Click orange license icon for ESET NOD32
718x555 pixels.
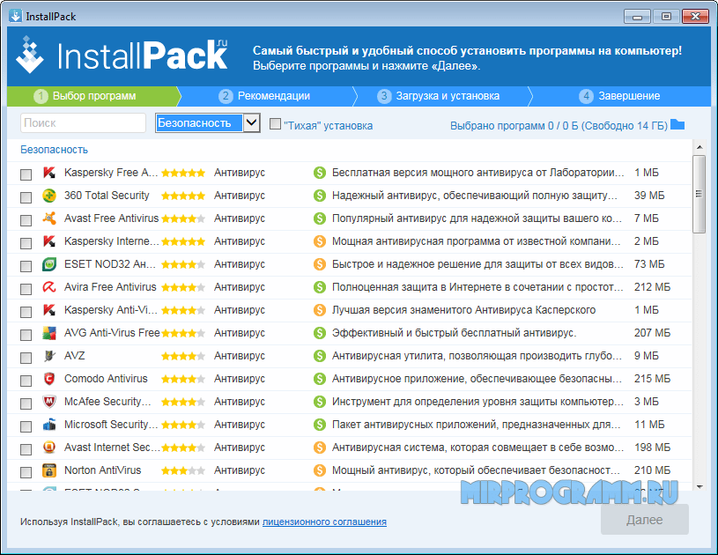click(x=320, y=264)
